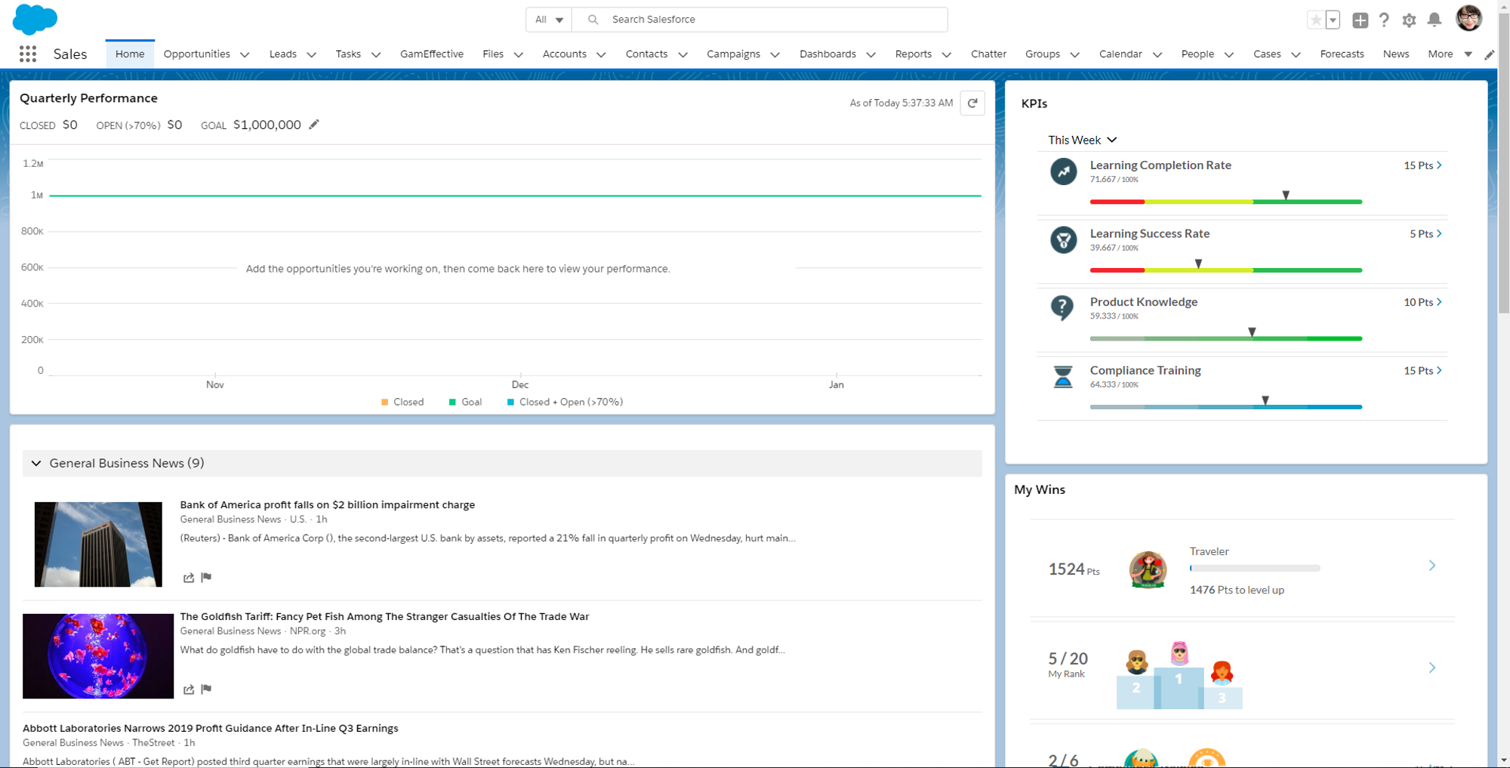Open your profile avatar photo
The image size is (1510, 768).
(1468, 18)
